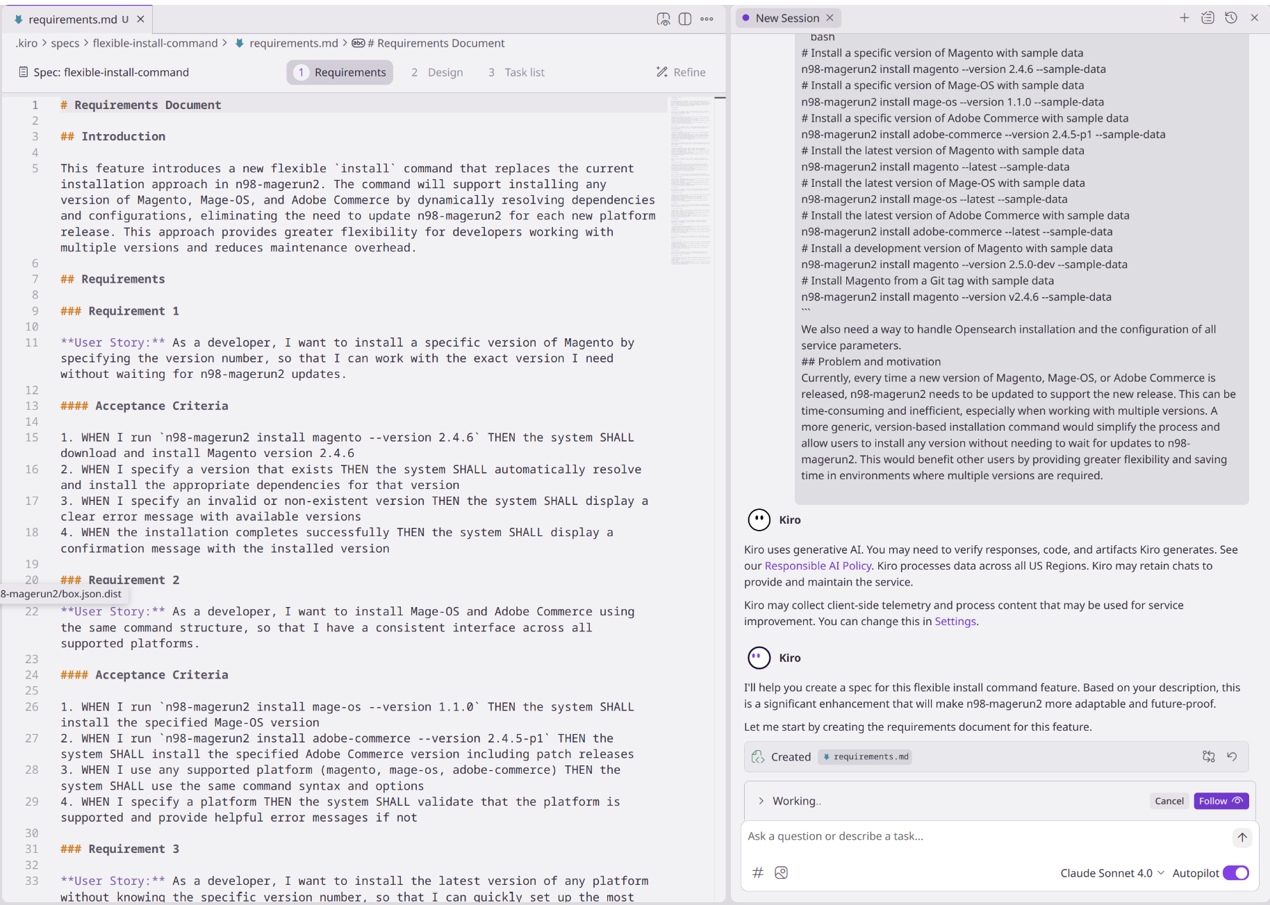
Task: Click the second Kiro ghost avatar
Action: click(x=759, y=658)
